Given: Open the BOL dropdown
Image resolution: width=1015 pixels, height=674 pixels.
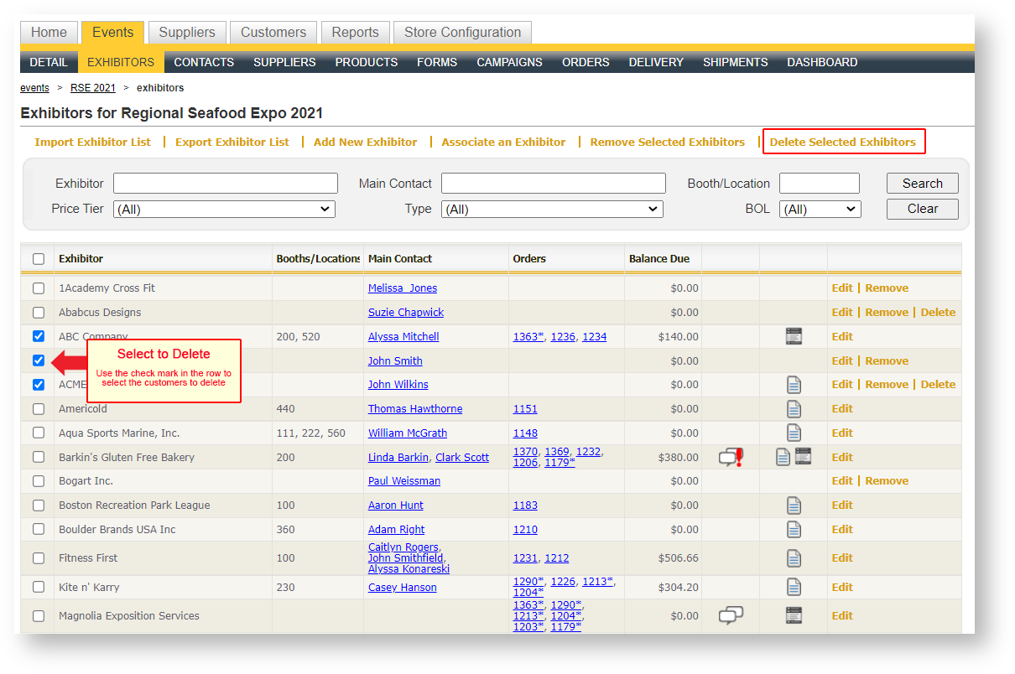Looking at the screenshot, I should (x=820, y=210).
